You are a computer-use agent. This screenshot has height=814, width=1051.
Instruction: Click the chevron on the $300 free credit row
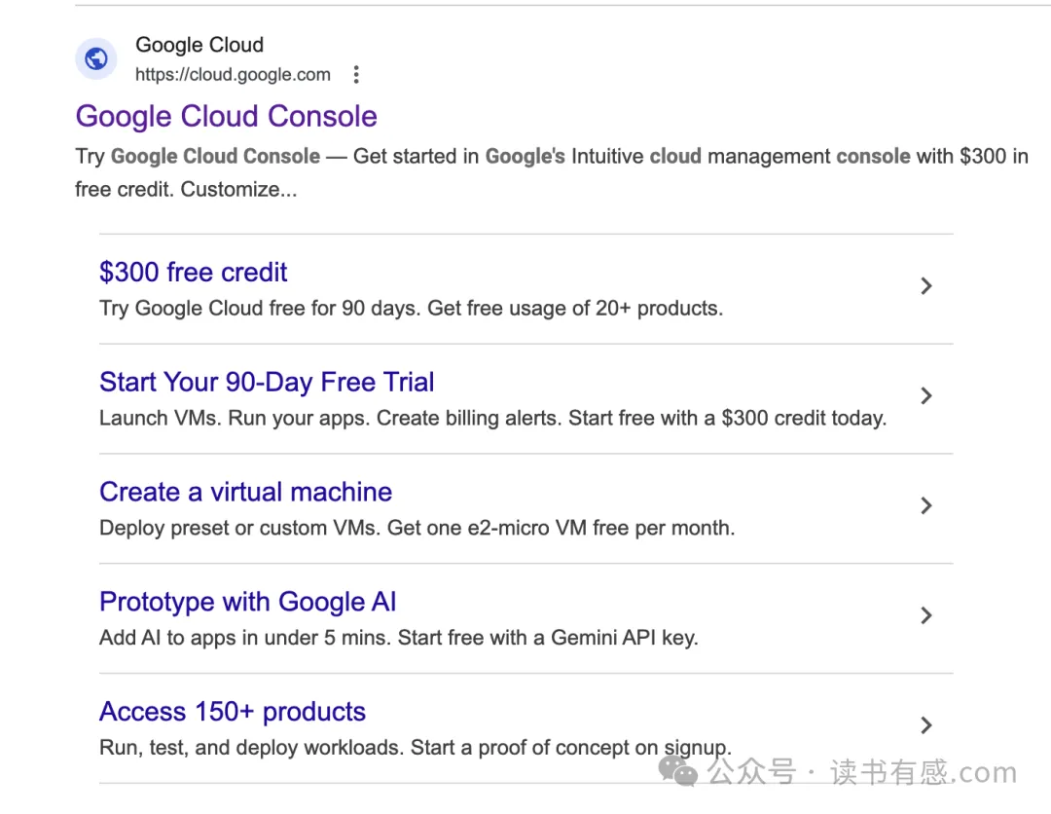(x=926, y=286)
